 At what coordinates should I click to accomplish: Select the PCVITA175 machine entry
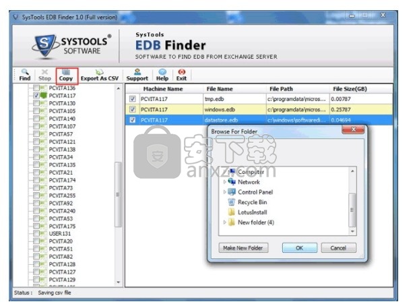[x=62, y=226]
